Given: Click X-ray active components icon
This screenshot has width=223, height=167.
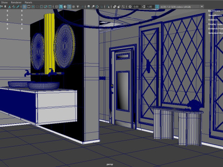Looking at the screenshot, I should coord(119,6).
